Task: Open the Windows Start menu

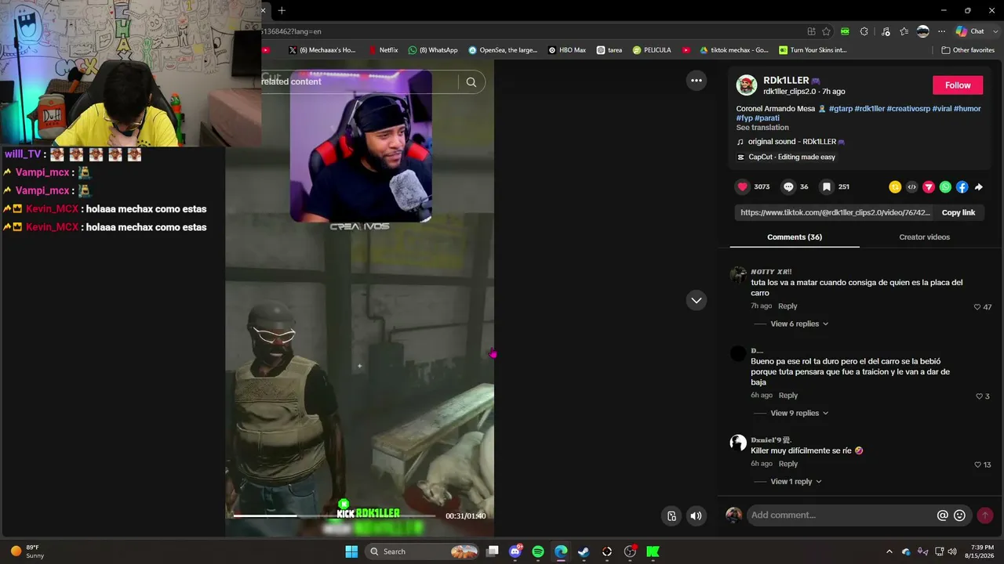Action: [351, 551]
